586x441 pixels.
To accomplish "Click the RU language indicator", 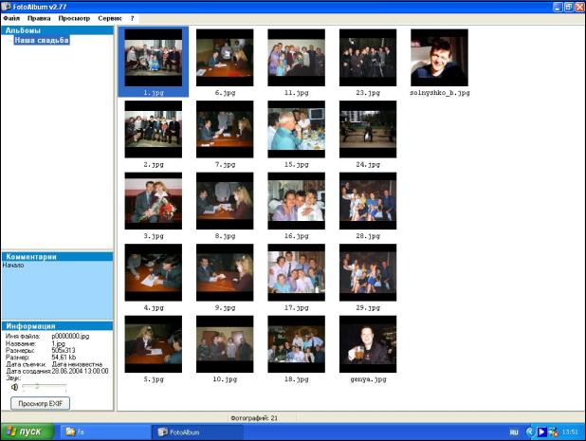I will (x=511, y=432).
